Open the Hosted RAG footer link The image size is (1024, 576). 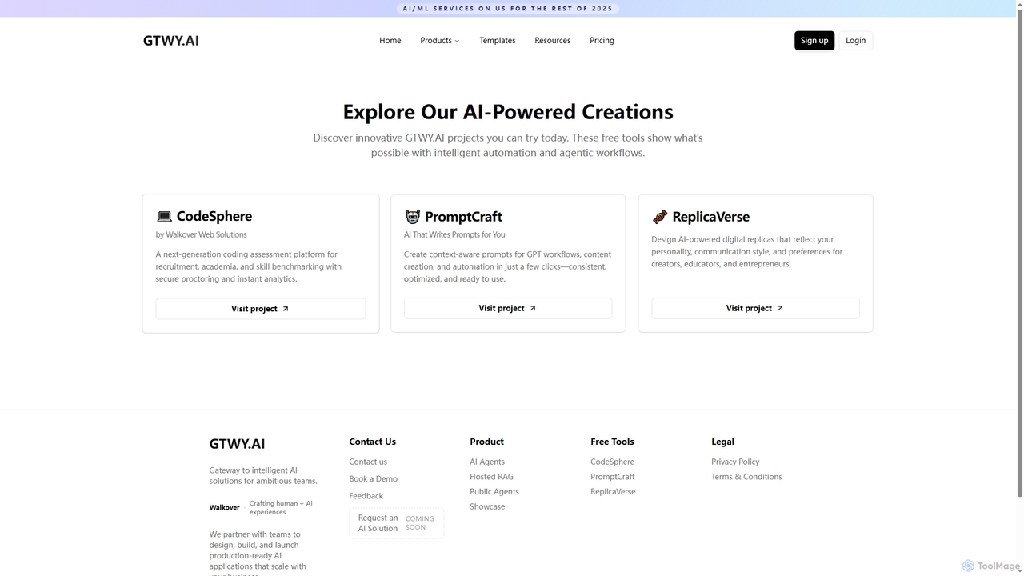(x=491, y=477)
